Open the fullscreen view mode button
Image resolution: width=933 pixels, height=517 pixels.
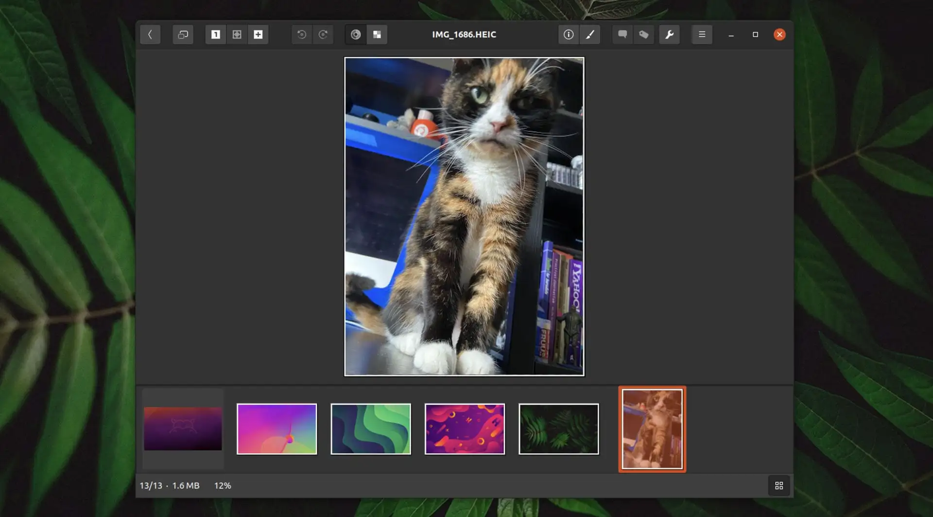[x=183, y=35]
